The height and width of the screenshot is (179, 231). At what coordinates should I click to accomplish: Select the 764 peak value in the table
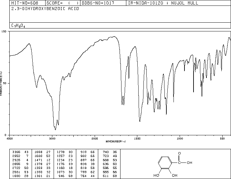(84, 176)
